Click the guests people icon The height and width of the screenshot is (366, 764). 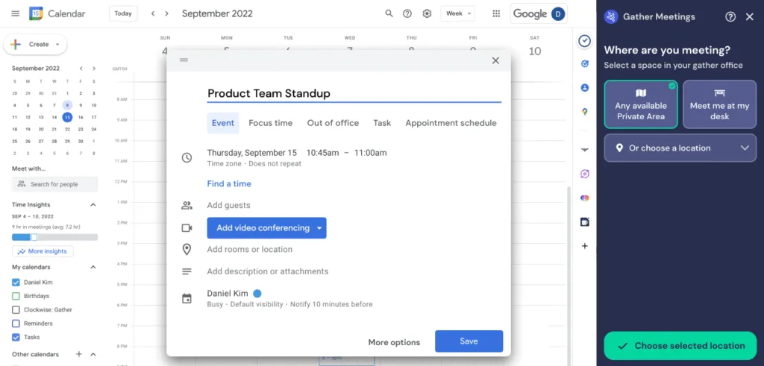(x=187, y=206)
